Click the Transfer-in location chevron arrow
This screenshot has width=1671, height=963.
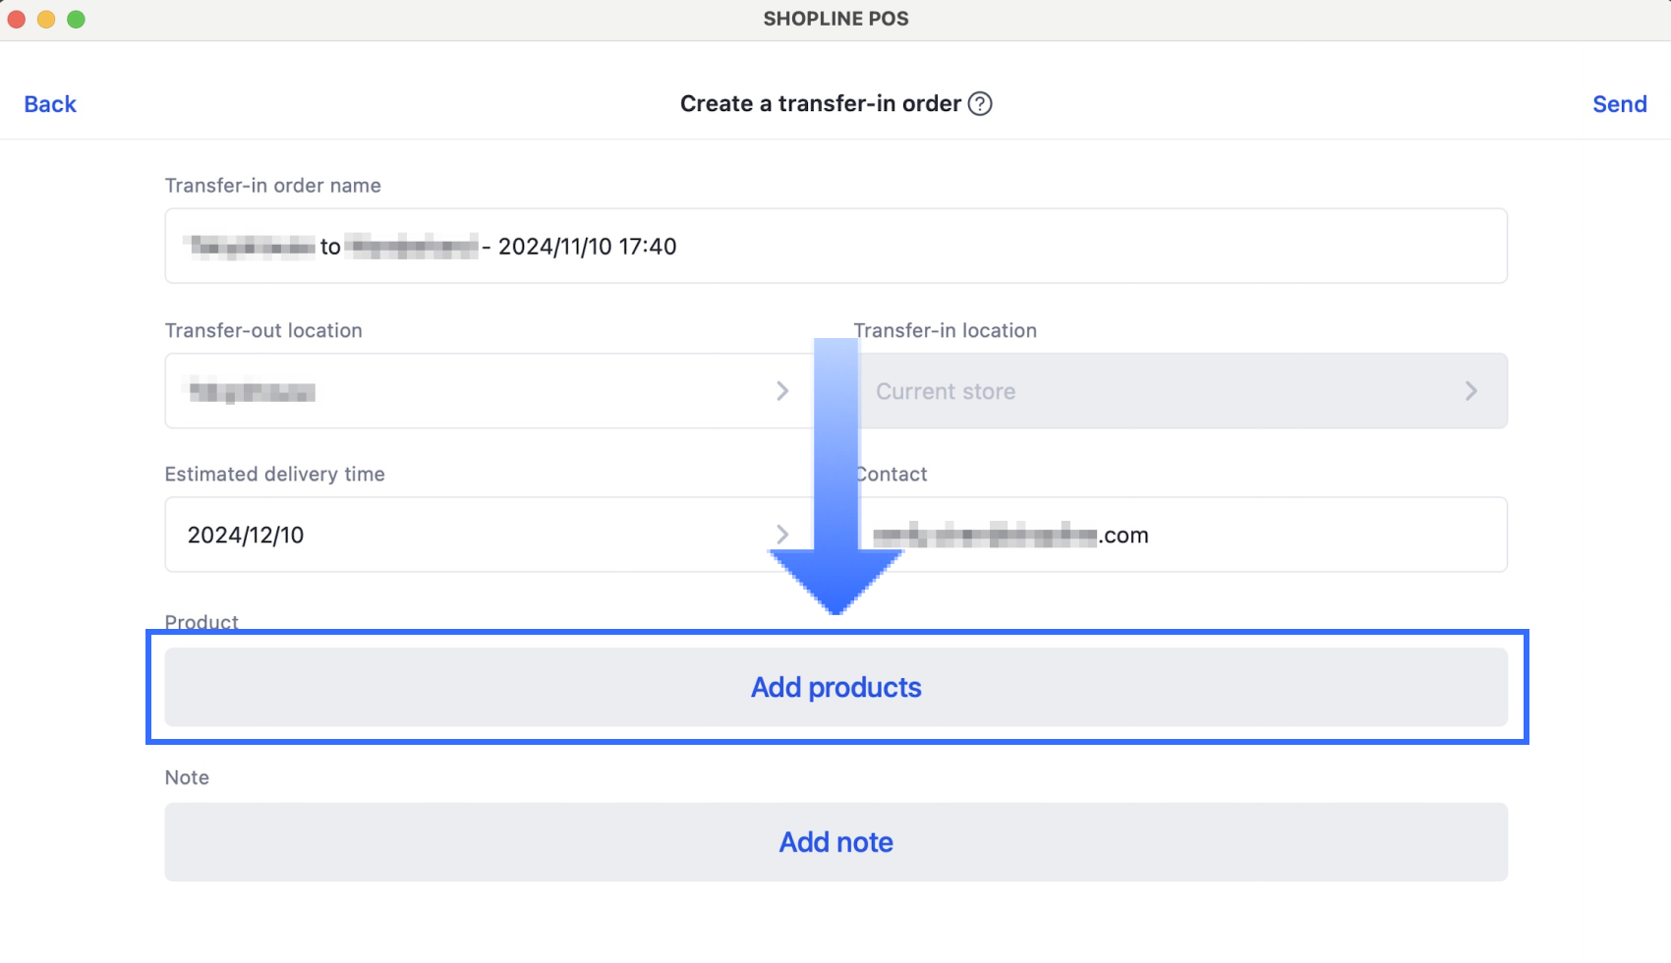point(1470,391)
